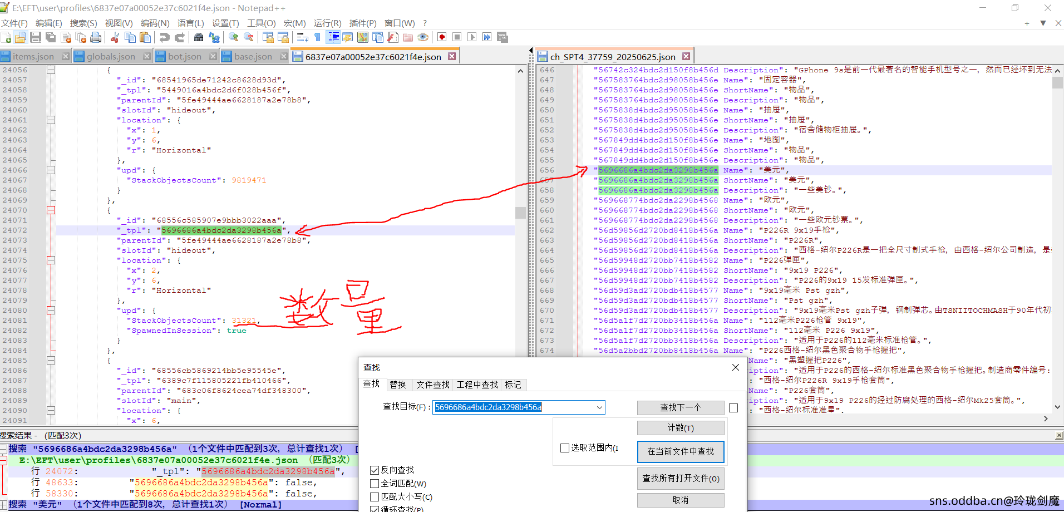Image resolution: width=1064 pixels, height=512 pixels.
Task: Click the Copy toolbar icon
Action: [130, 37]
